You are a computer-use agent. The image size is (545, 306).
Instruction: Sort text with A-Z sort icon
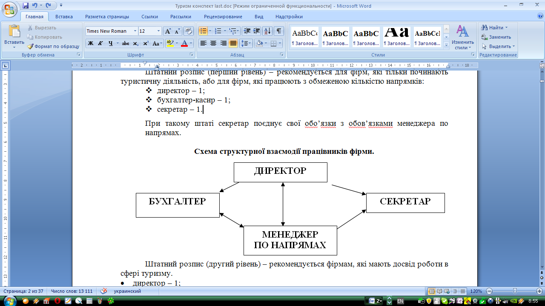(x=268, y=31)
